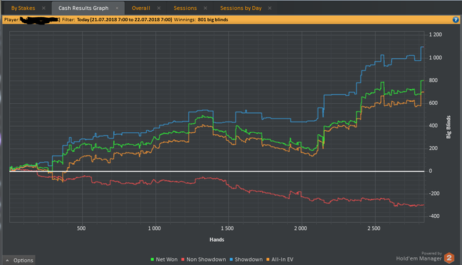Click the orange All-In EV legend swatch

(268, 260)
